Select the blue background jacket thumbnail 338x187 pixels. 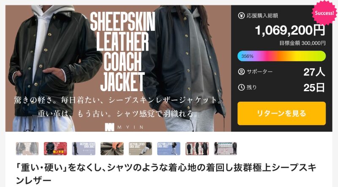click(169, 149)
